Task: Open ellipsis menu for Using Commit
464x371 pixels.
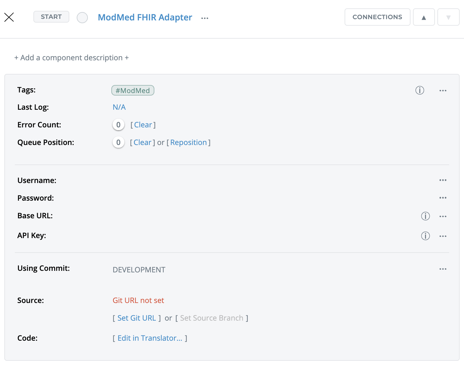Action: 443,269
